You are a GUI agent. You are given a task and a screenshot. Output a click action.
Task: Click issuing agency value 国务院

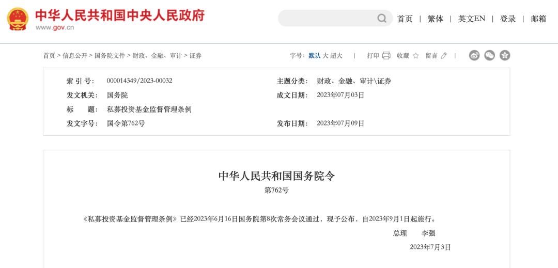pyautogui.click(x=117, y=95)
